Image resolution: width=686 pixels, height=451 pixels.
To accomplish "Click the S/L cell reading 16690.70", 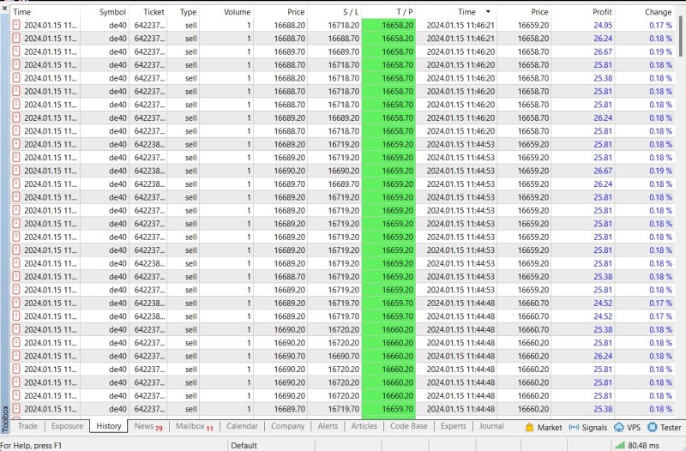I will pos(344,356).
